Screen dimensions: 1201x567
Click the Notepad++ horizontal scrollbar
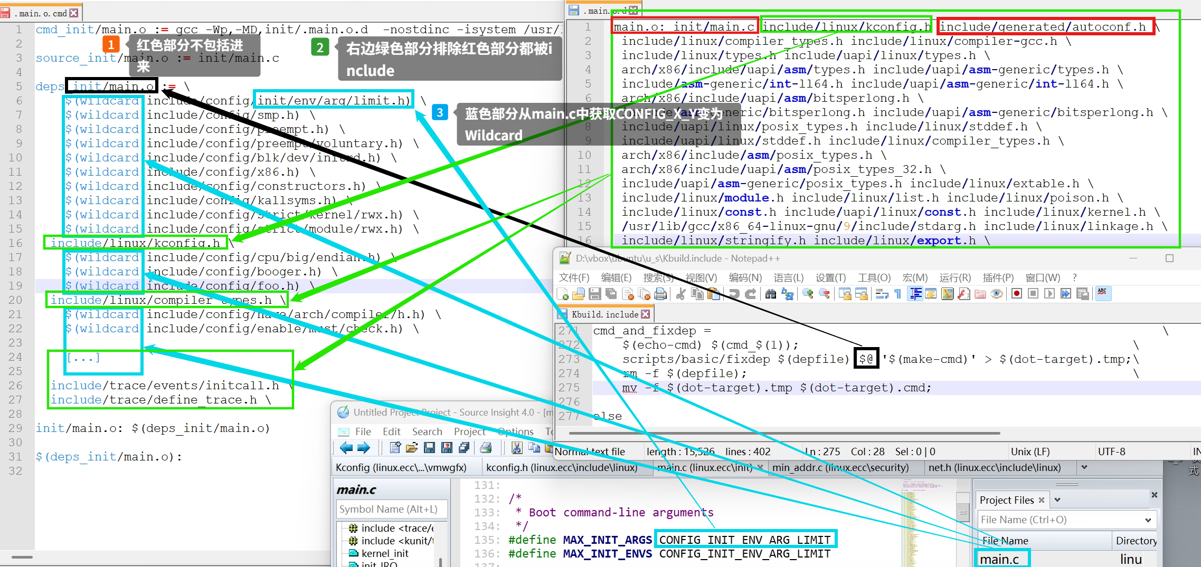point(784,433)
